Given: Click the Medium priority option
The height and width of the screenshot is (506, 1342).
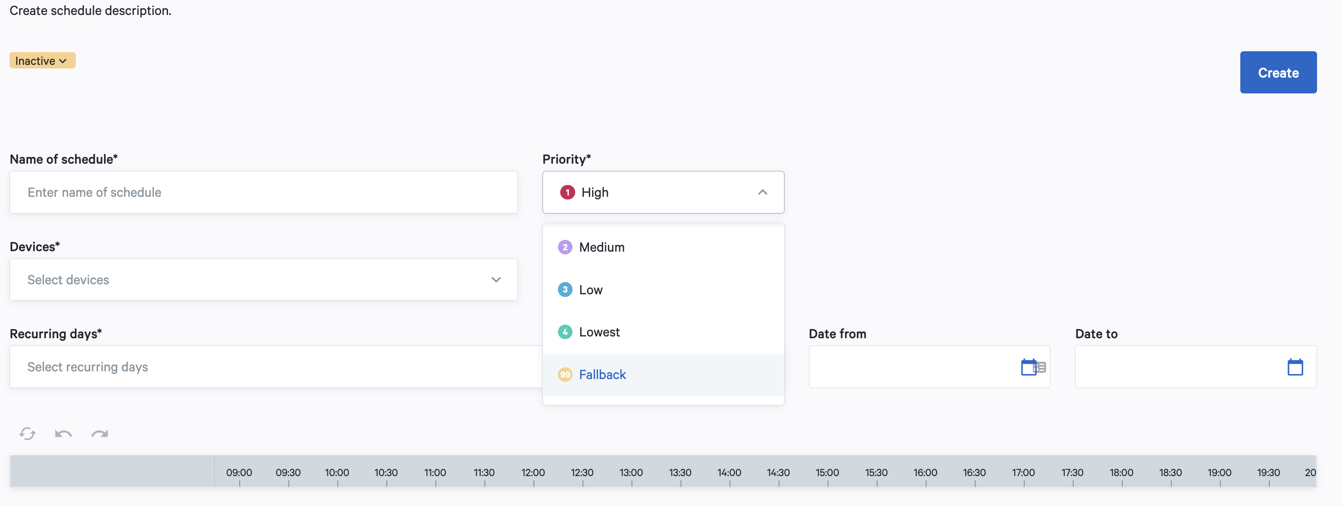Looking at the screenshot, I should [x=663, y=246].
